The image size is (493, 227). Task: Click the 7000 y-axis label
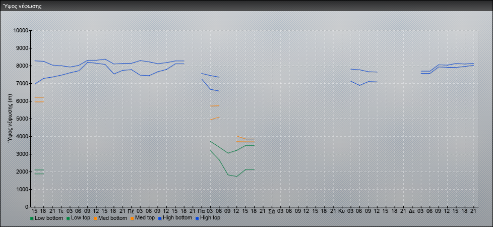22,83
